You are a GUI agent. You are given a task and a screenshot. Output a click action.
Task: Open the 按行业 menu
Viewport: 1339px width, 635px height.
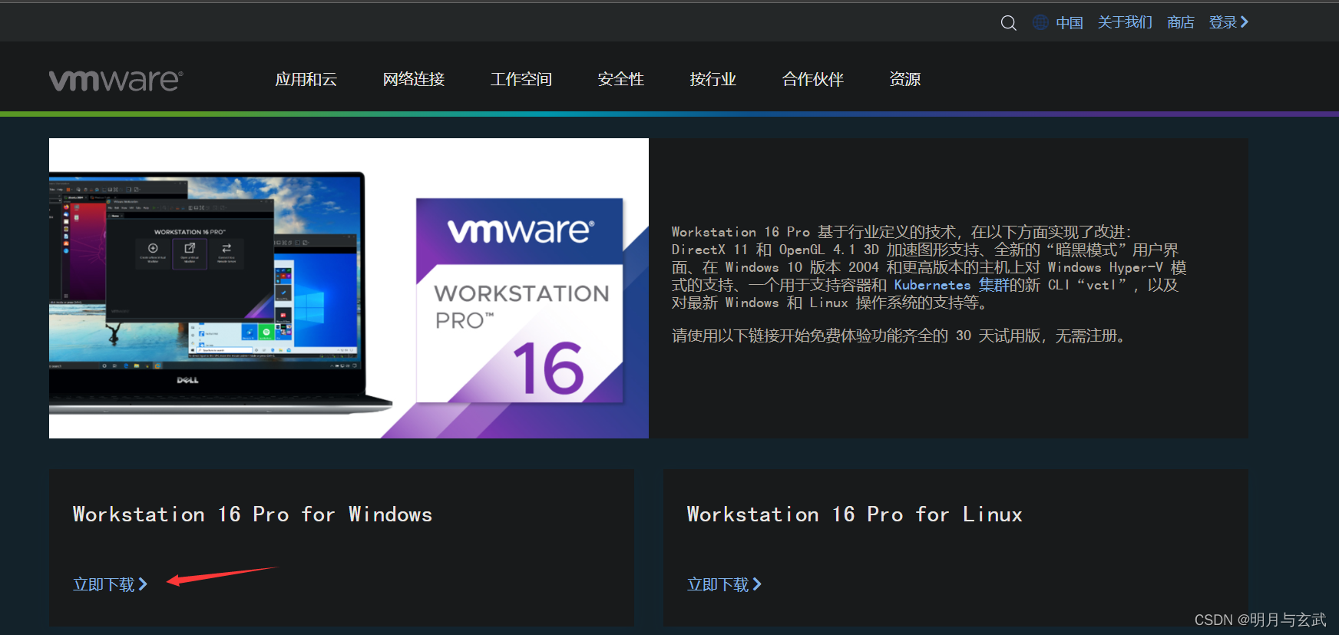click(x=712, y=79)
